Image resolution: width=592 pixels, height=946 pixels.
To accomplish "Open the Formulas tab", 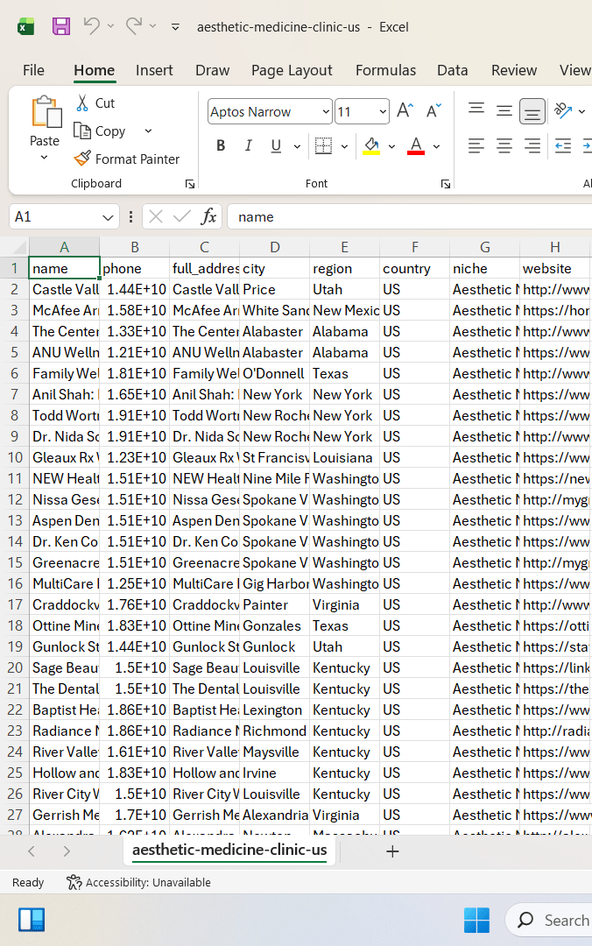I will pos(385,70).
